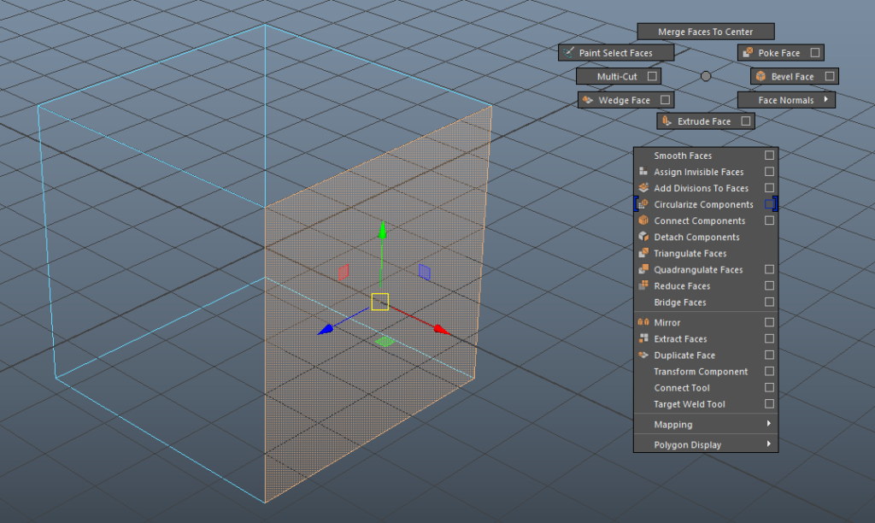Screen dimensions: 875x523
Task: Open the Extract Faces option box
Action: tap(769, 338)
